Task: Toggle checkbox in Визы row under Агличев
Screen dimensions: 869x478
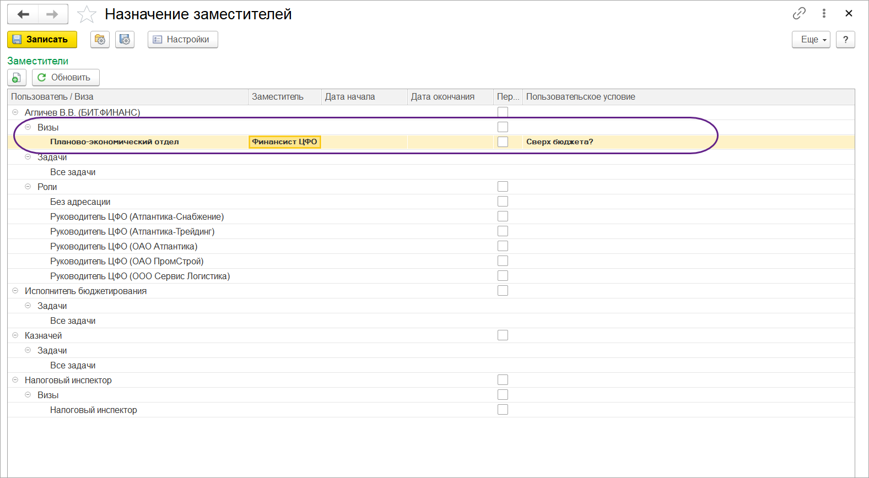Action: (503, 127)
